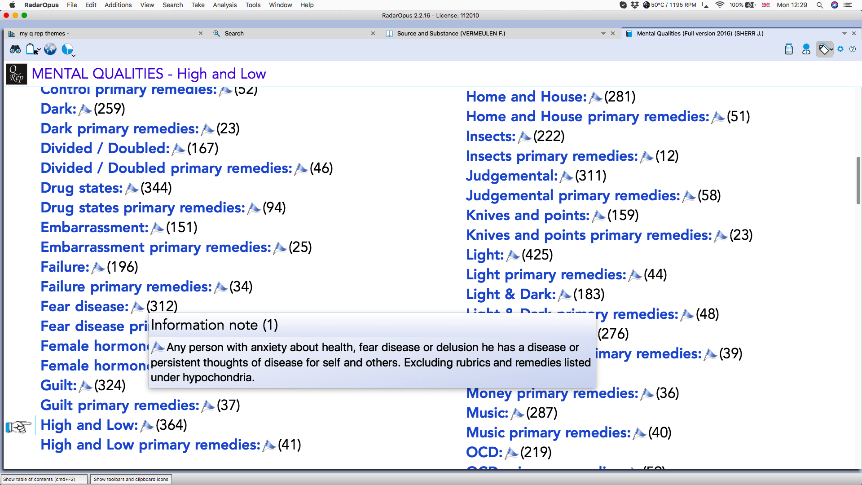Switch to Source and Substance (VERMEULEN F.) tab

click(451, 34)
